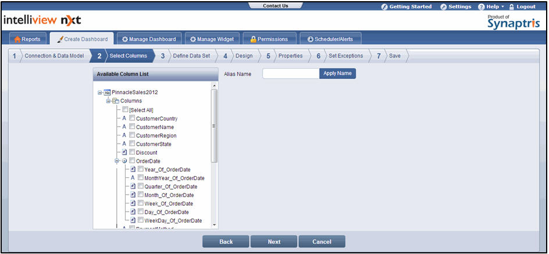This screenshot has width=549, height=254.
Task: Check the CustomerCountry column checkbox
Action: click(132, 118)
